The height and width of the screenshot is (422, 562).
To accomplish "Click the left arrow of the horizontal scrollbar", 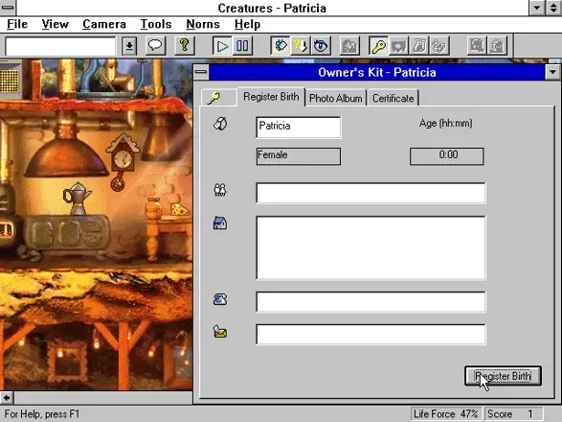I will click(7, 398).
